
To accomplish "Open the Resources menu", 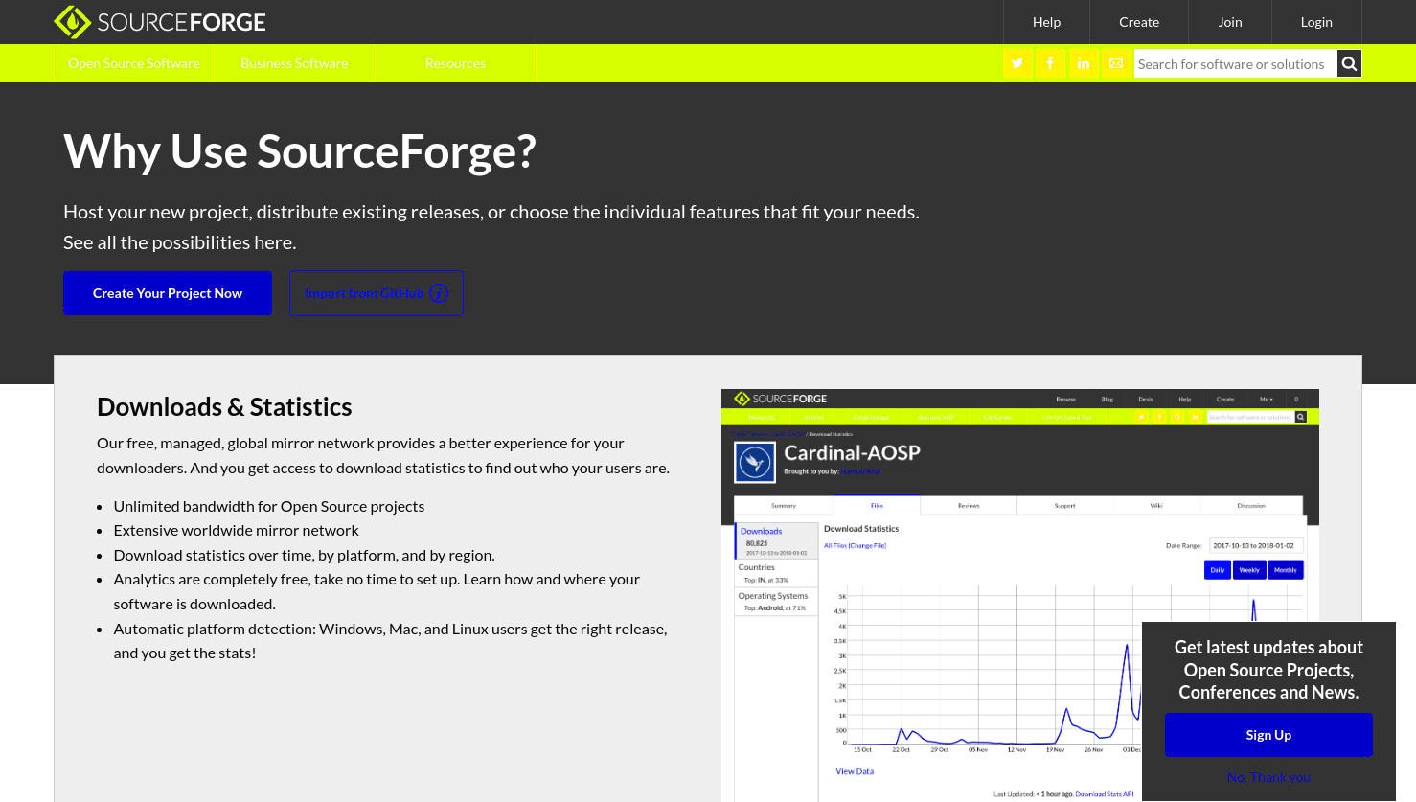I will coord(455,63).
